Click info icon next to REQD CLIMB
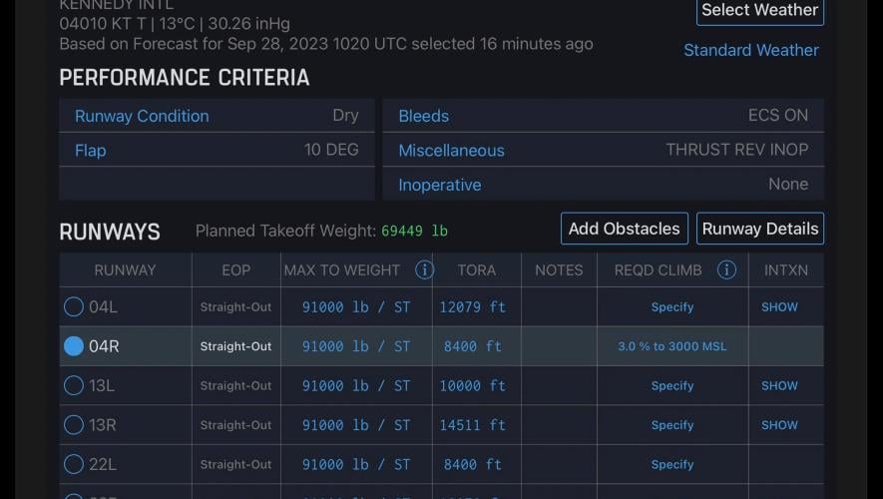Image resolution: width=883 pixels, height=499 pixels. (x=726, y=269)
